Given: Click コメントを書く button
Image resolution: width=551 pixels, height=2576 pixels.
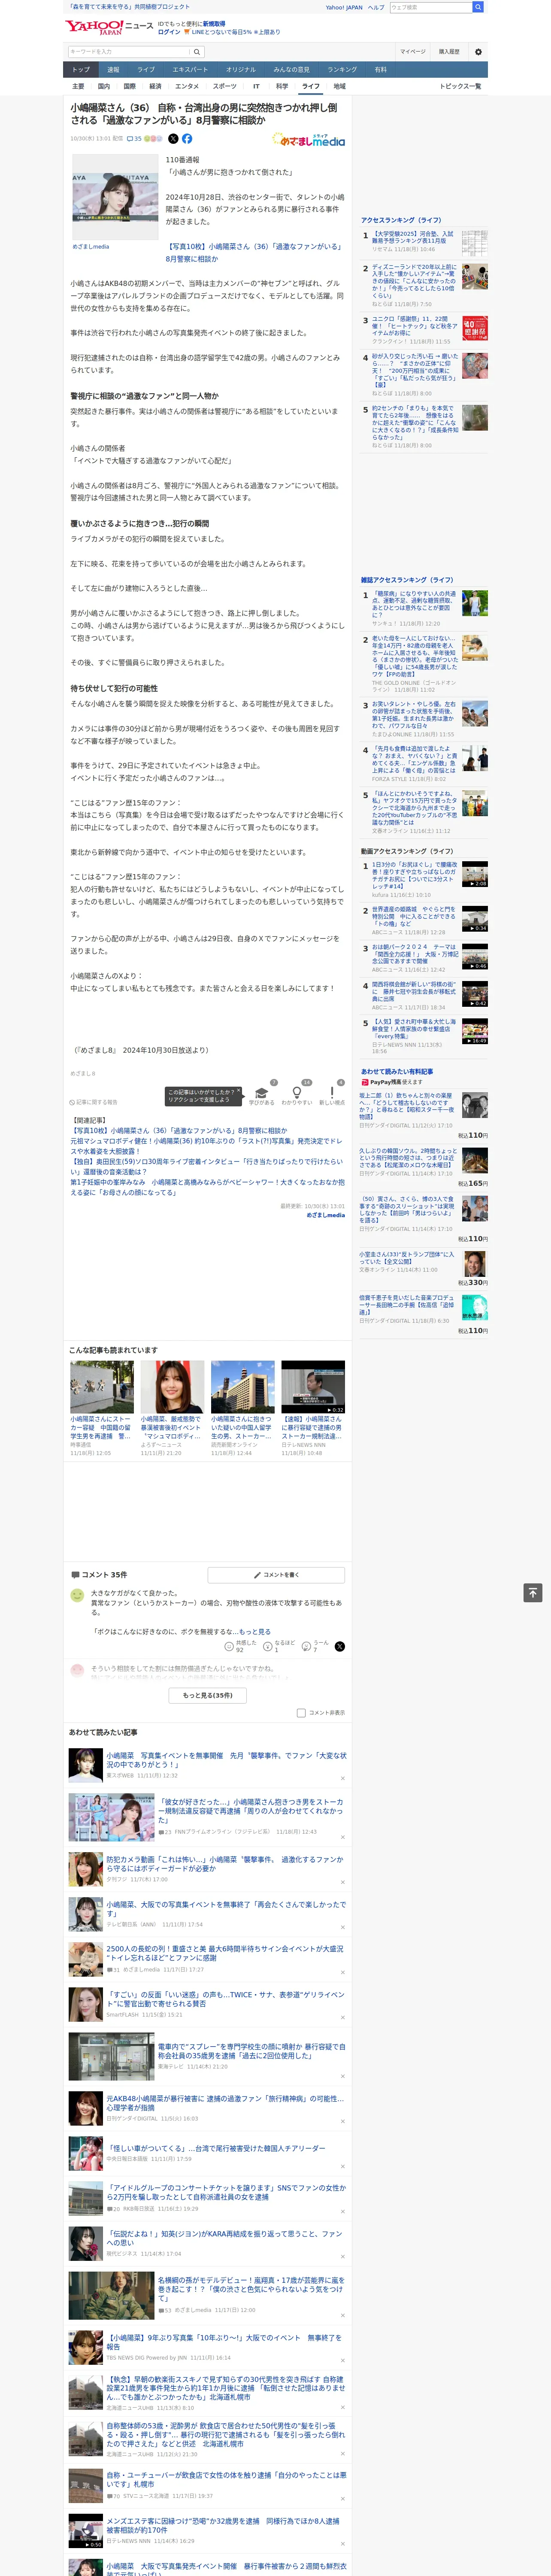Looking at the screenshot, I should point(276,1575).
